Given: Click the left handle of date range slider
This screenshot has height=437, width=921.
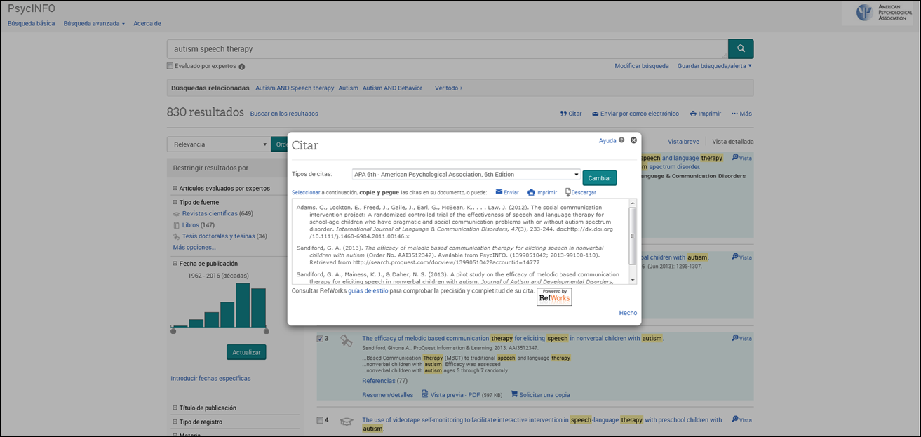Looking at the screenshot, I should click(x=173, y=330).
